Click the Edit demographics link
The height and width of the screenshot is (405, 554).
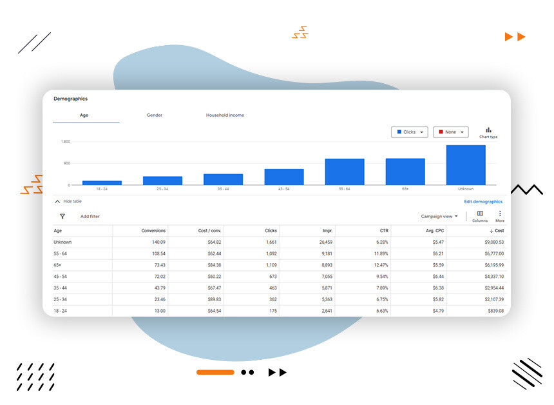click(x=483, y=202)
